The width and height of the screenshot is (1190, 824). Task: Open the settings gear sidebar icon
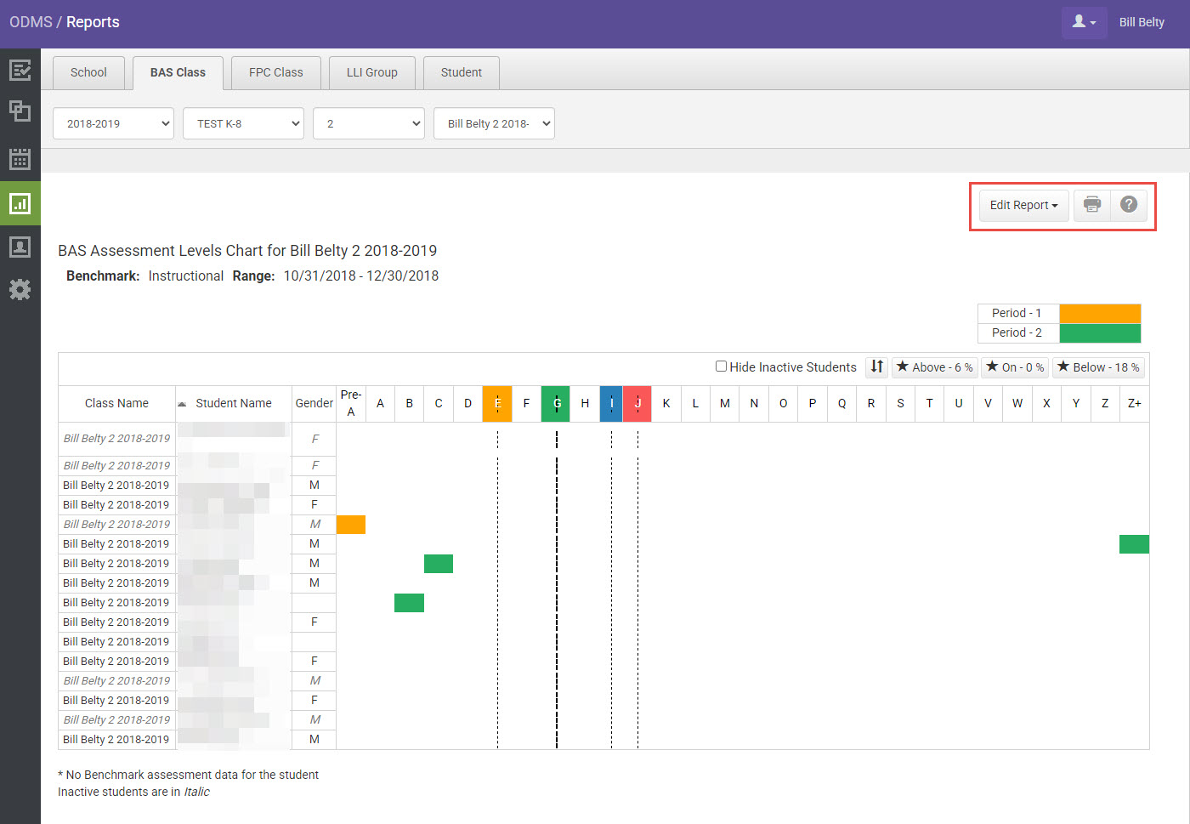(x=20, y=290)
